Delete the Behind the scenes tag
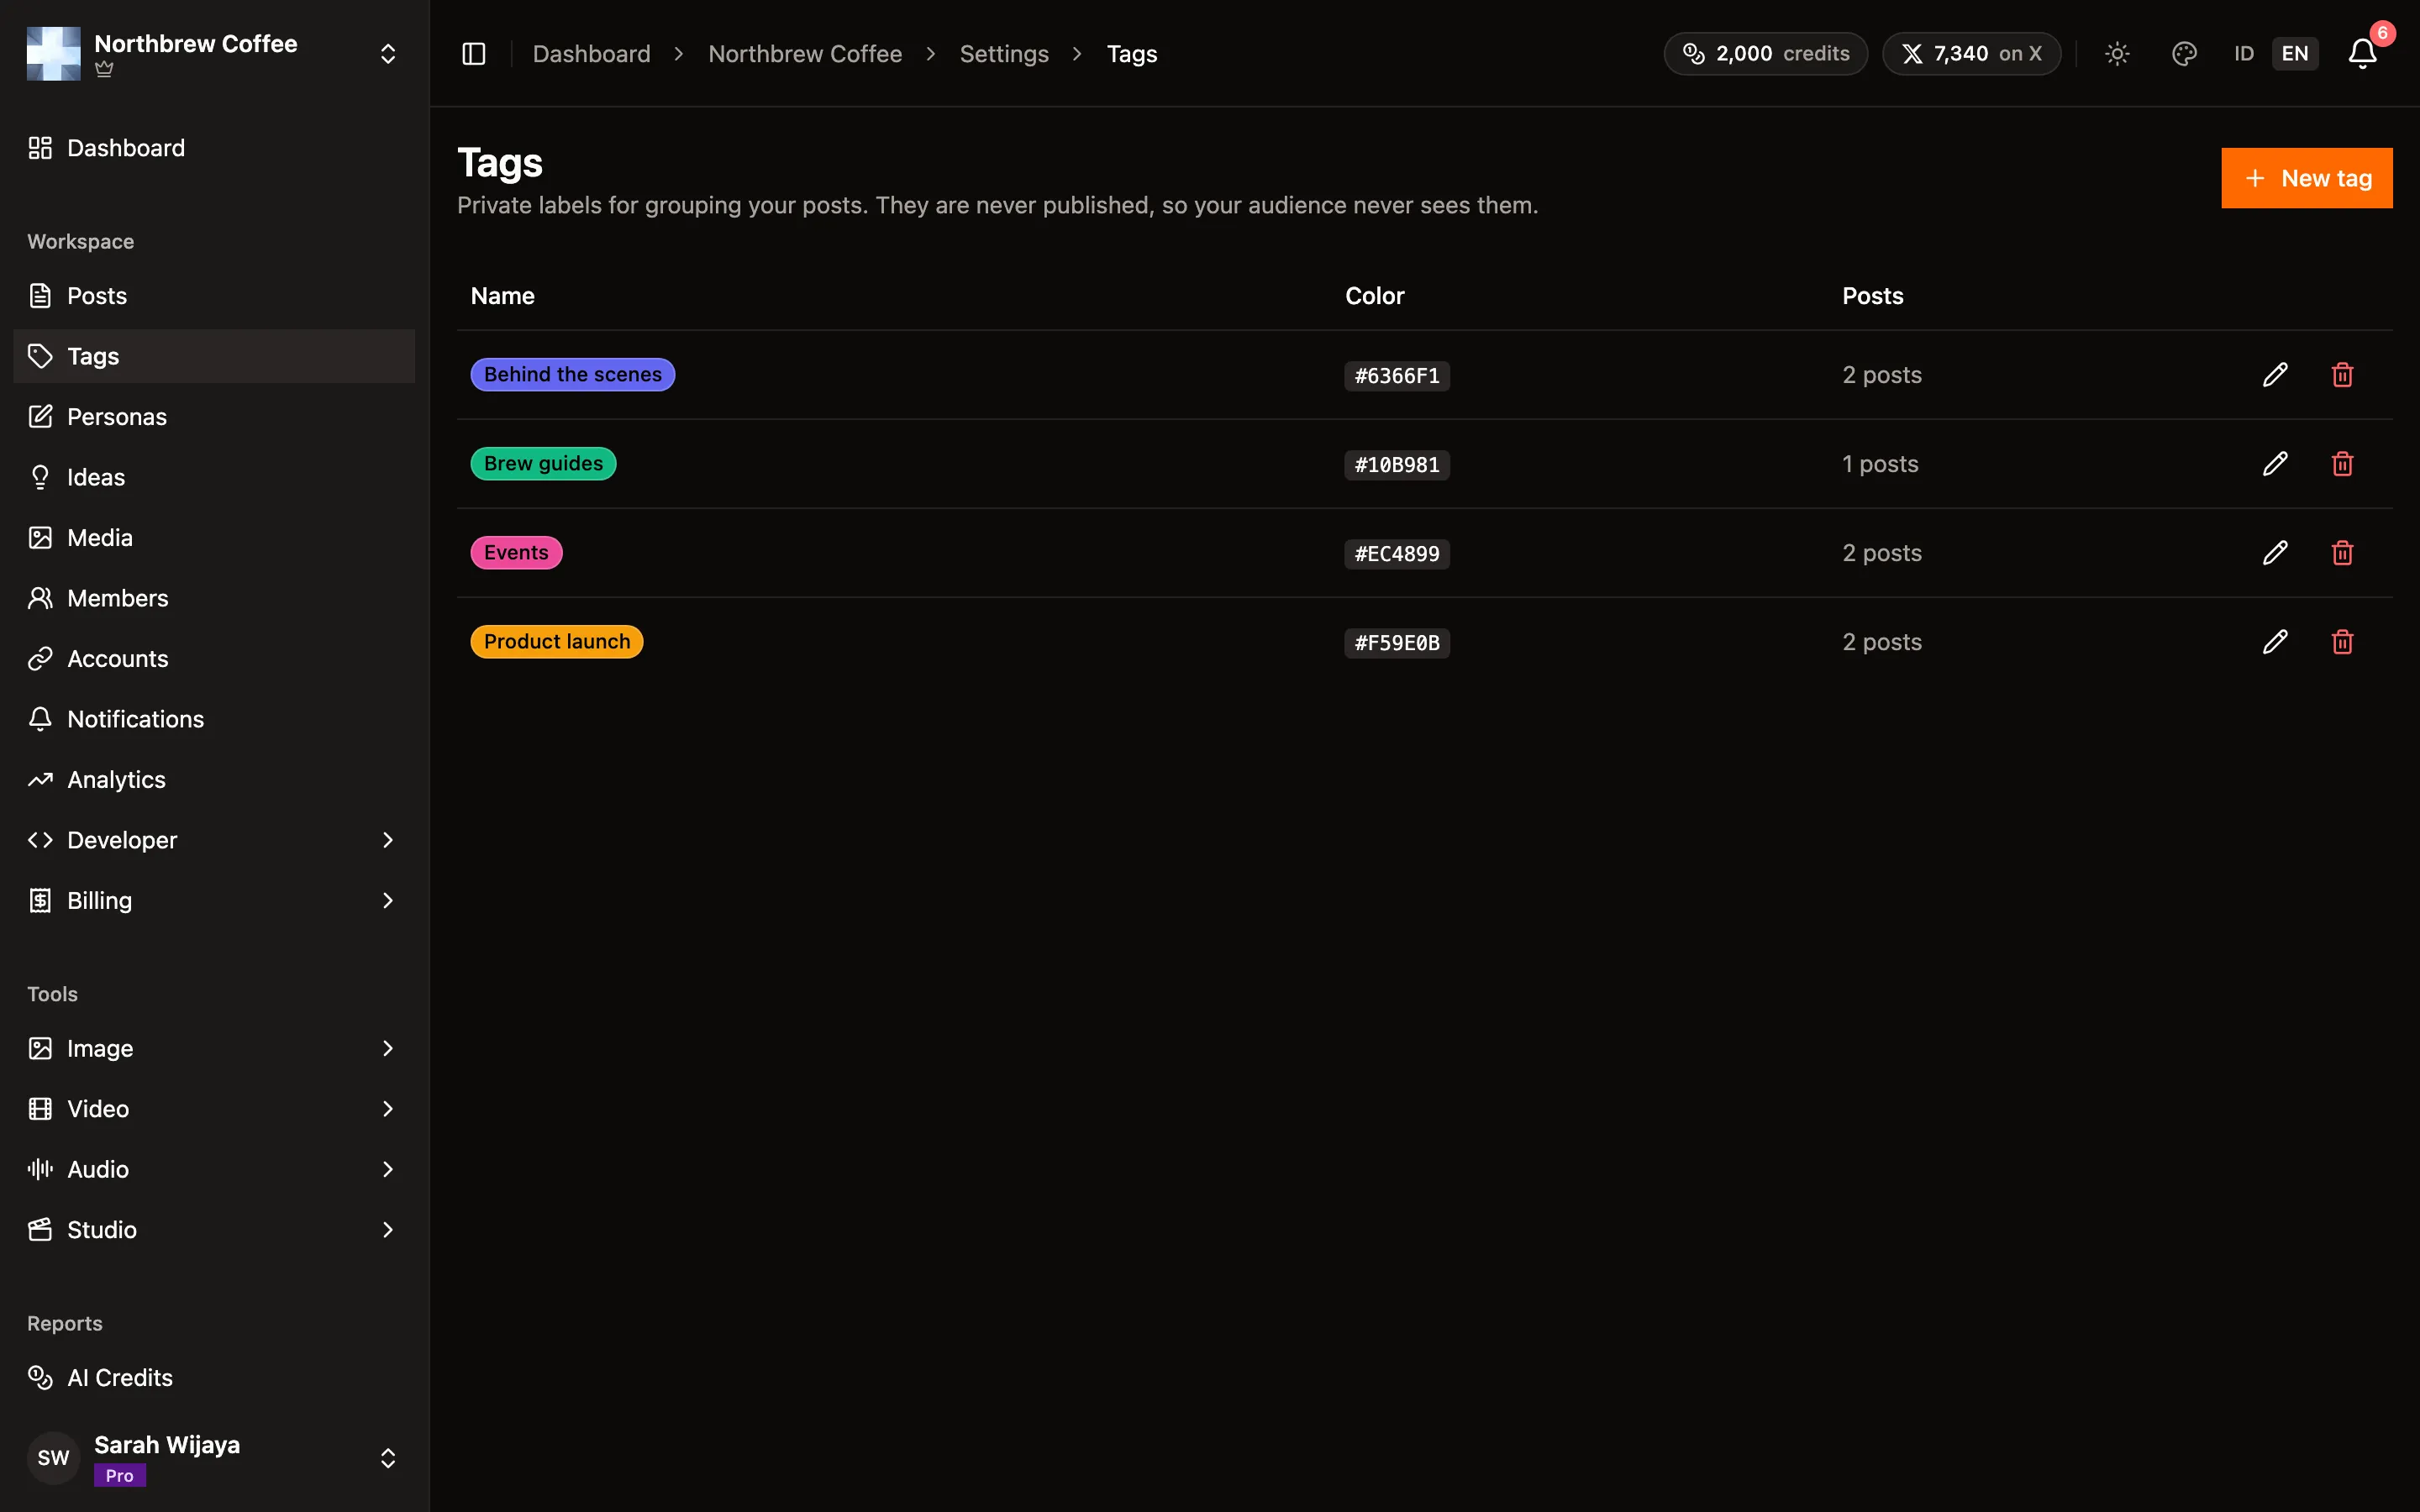Viewport: 2420px width, 1512px height. tap(2342, 375)
